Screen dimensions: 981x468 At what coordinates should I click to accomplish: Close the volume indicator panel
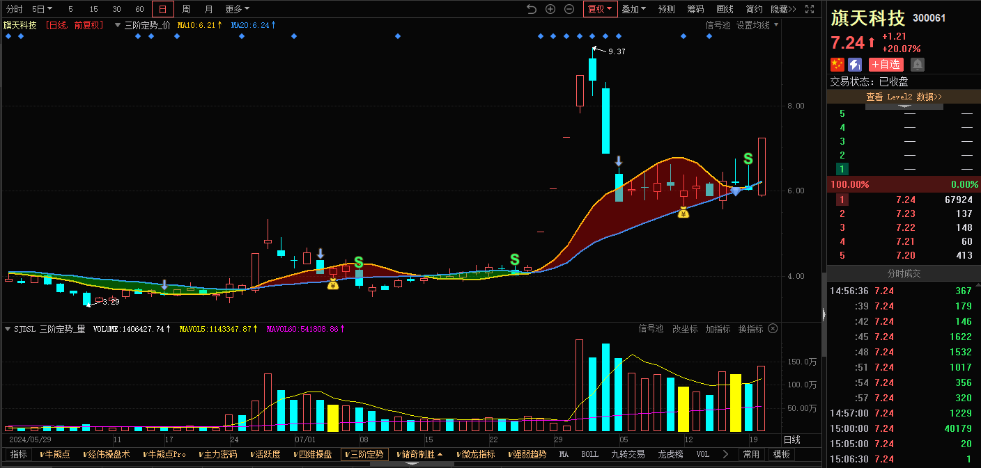coord(773,329)
